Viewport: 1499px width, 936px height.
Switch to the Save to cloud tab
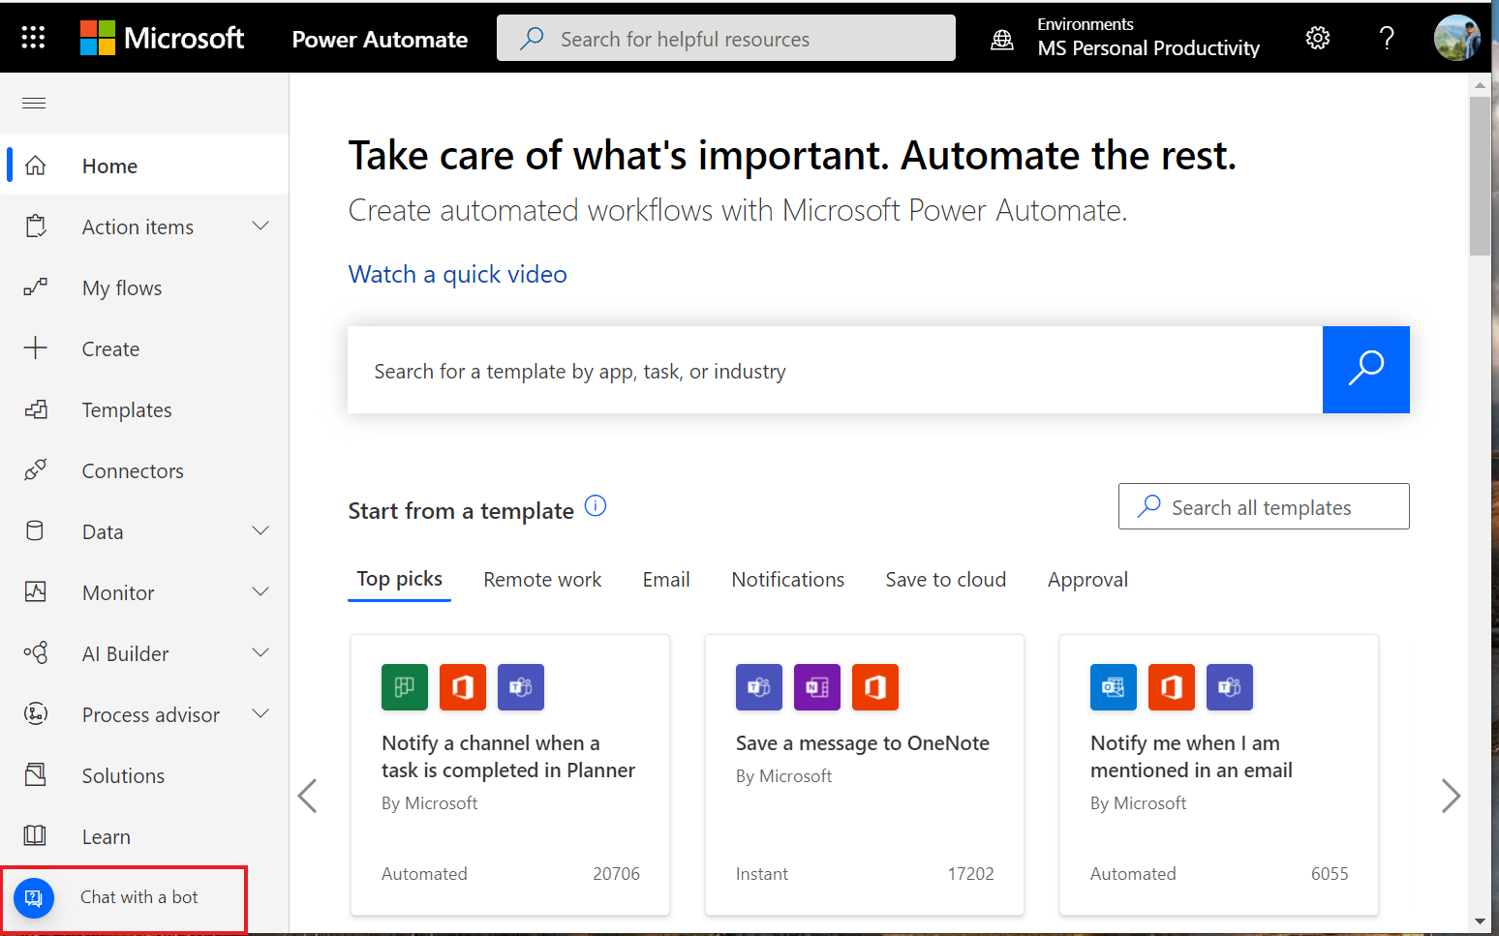pos(945,579)
